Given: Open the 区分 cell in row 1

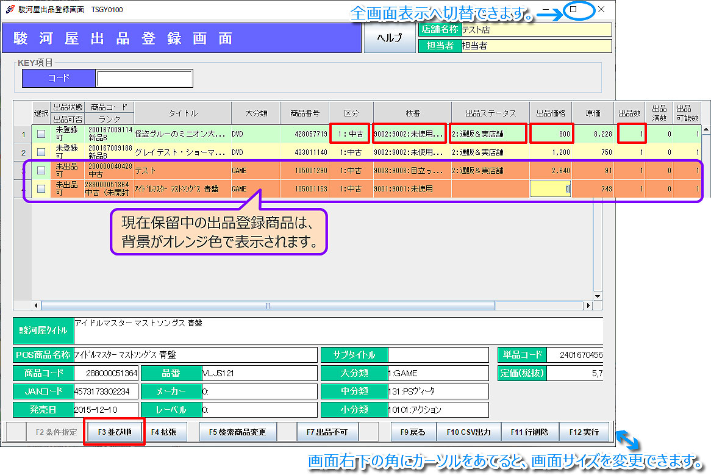Looking at the screenshot, I should 351,134.
